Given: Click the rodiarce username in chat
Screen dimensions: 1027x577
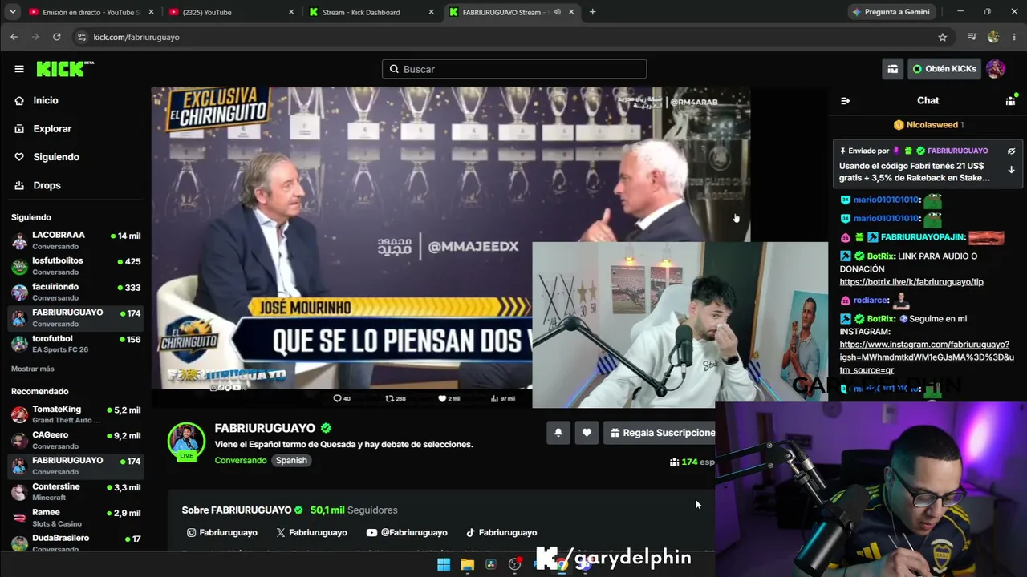Looking at the screenshot, I should coord(871,301).
